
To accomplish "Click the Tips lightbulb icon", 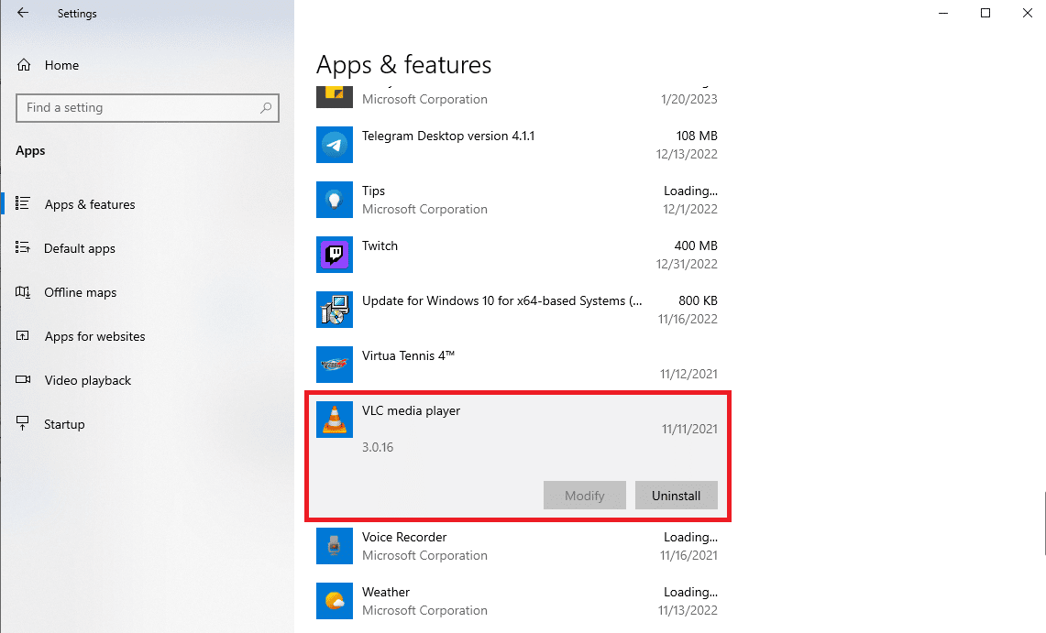I will coord(335,199).
